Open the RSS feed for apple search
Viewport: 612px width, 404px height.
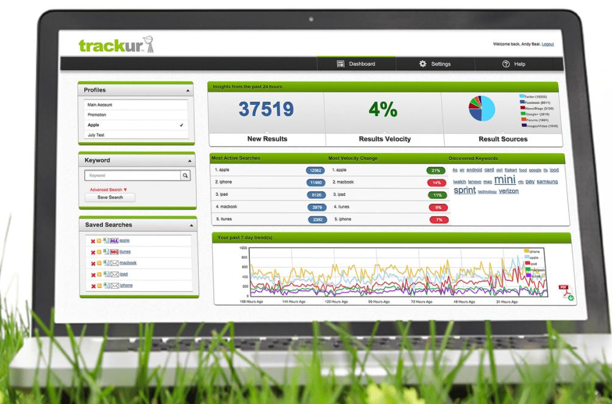[x=99, y=240]
